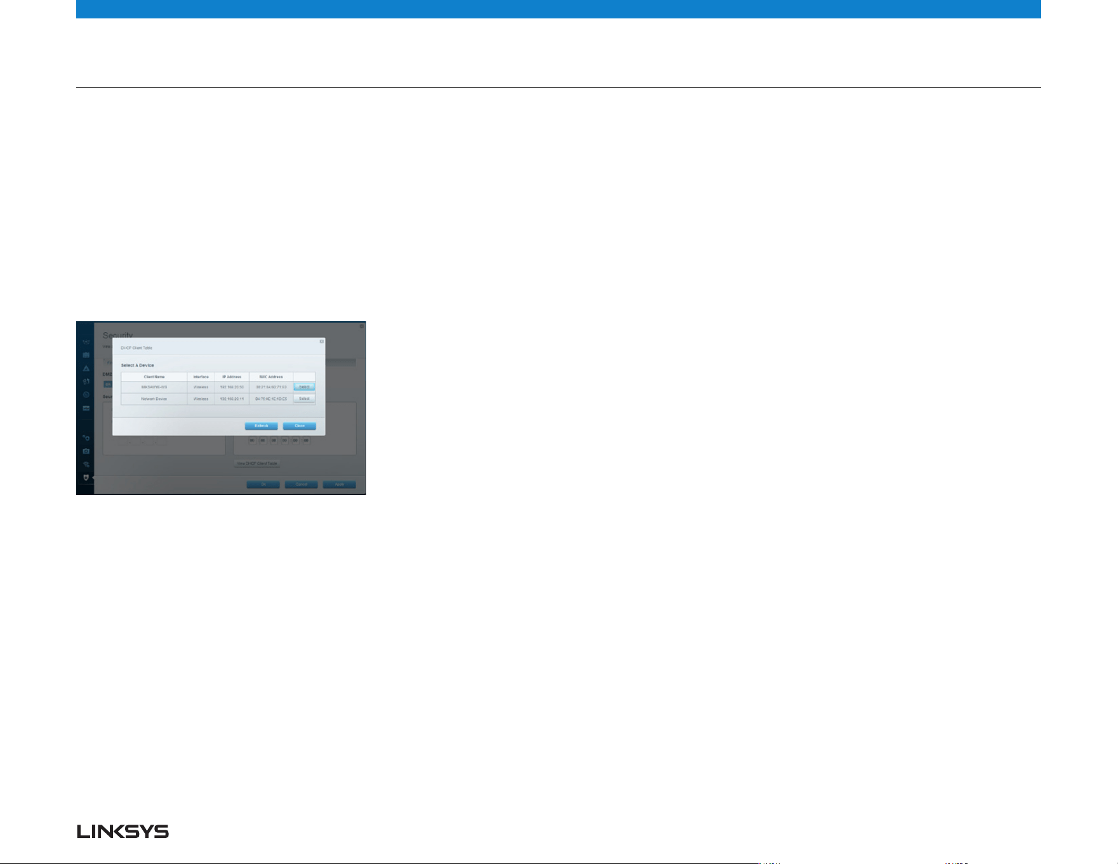Open the External Storage sidebar icon
This screenshot has width=1118, height=864.
[86, 408]
